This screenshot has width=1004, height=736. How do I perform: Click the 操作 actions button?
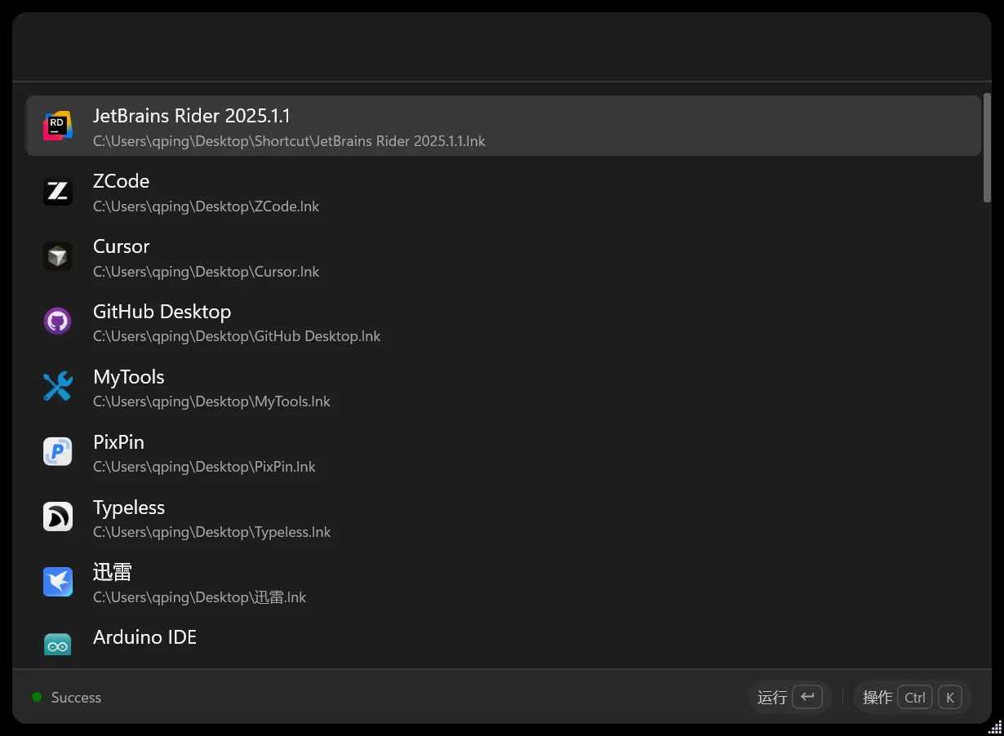912,698
